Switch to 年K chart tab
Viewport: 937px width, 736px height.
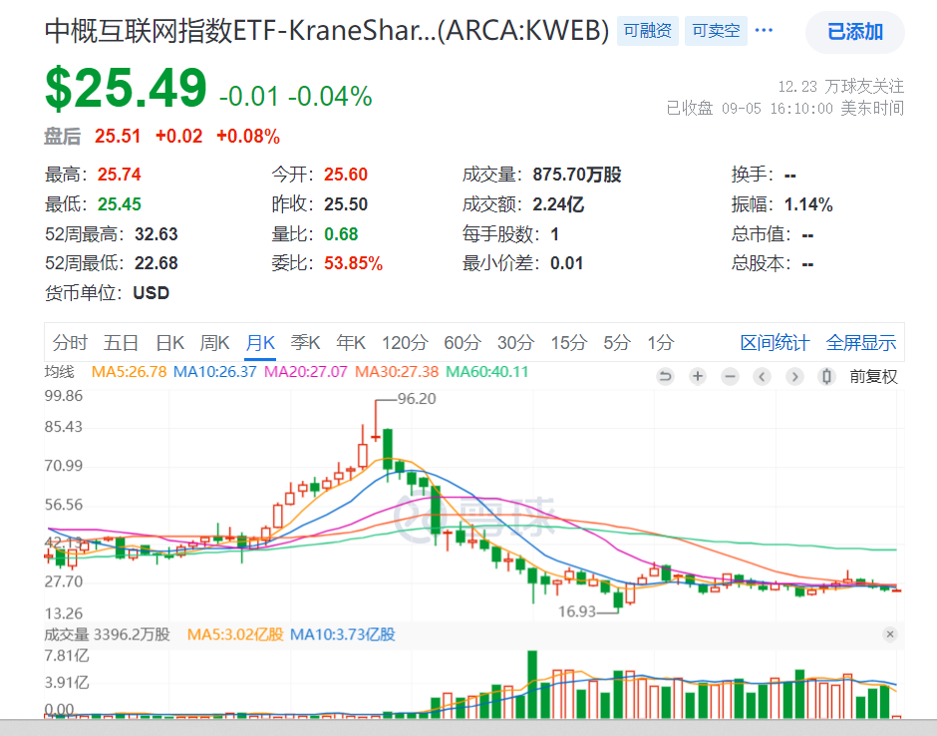[351, 343]
